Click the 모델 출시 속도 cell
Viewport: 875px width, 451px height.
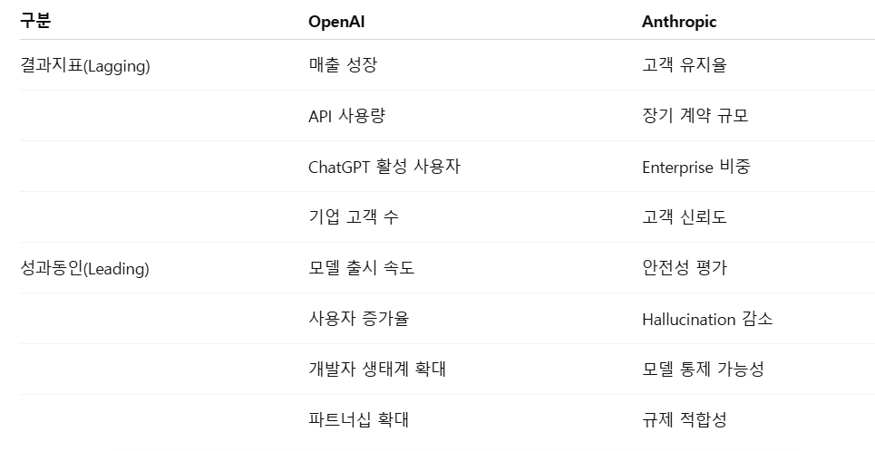[x=361, y=267]
